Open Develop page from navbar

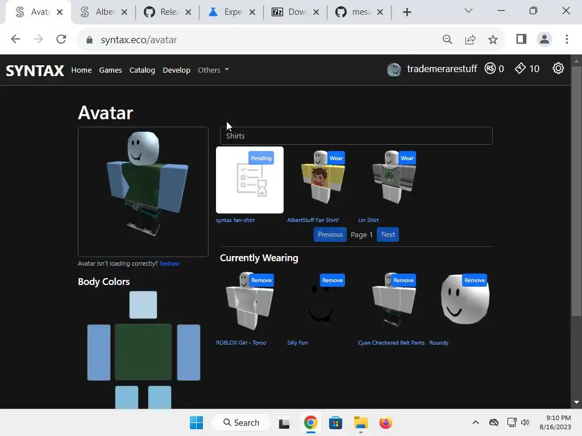(176, 70)
